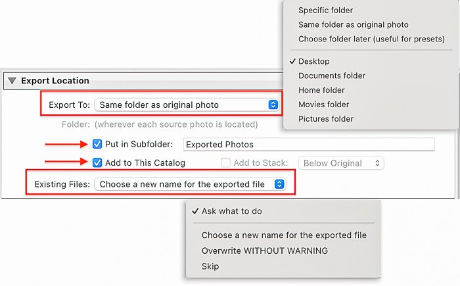Click the Exported Photos subfolder name field

point(308,145)
